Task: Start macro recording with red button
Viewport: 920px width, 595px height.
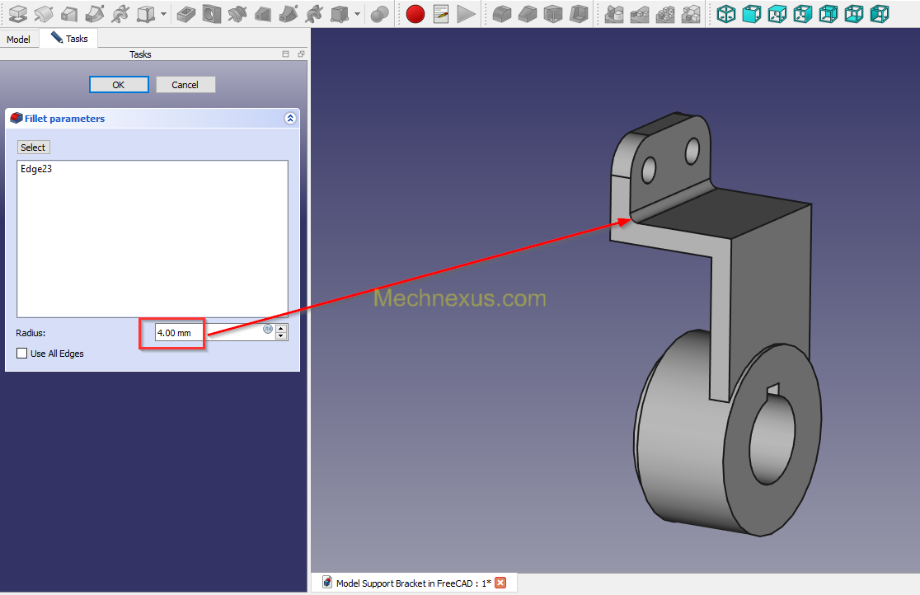Action: (x=415, y=13)
